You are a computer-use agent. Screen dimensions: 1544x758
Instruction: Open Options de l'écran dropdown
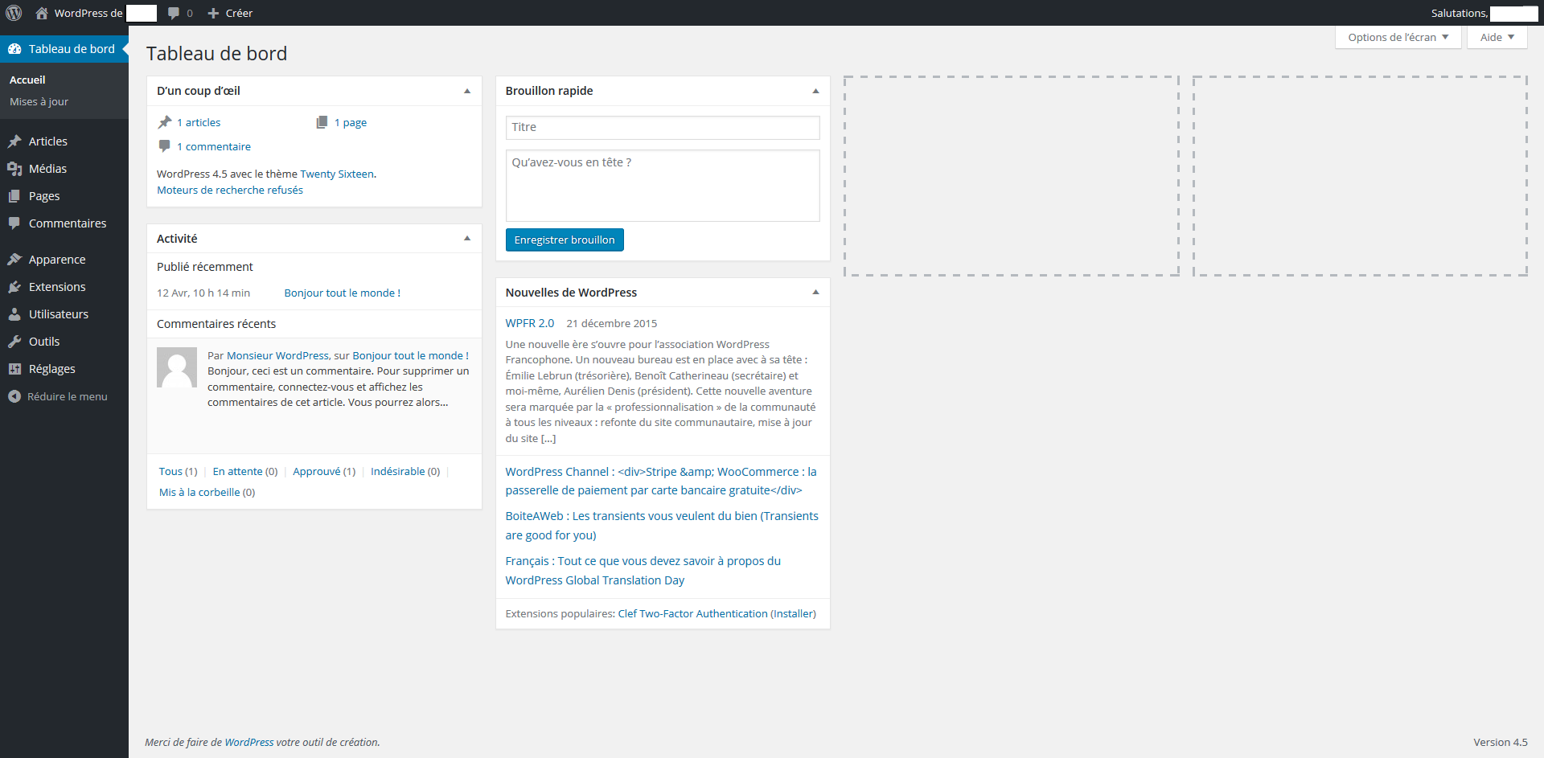1398,37
